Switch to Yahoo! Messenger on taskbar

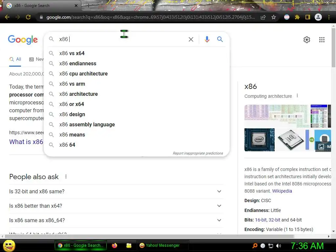pos(163,245)
